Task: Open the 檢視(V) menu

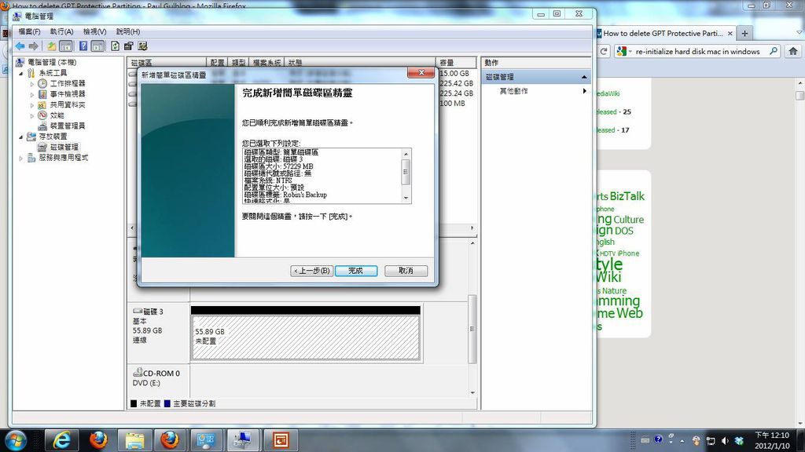Action: pyautogui.click(x=94, y=31)
